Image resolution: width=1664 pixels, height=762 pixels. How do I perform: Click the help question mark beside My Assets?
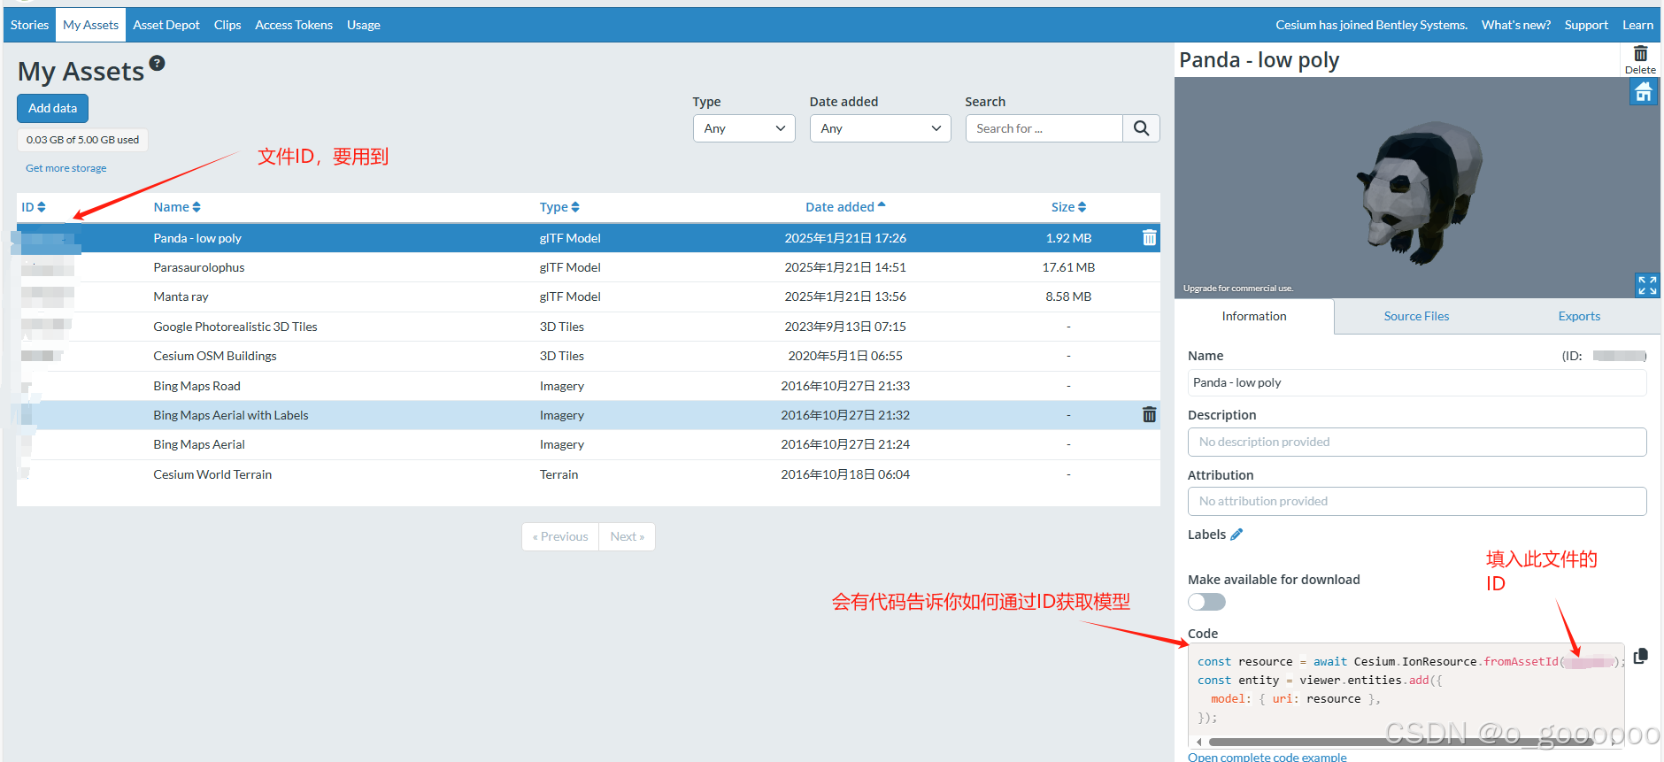tap(157, 63)
